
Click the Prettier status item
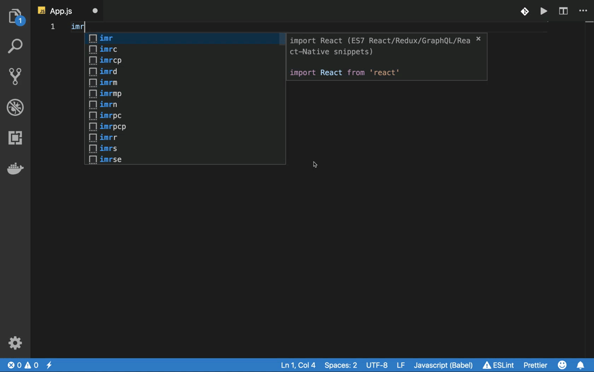pyautogui.click(x=535, y=365)
